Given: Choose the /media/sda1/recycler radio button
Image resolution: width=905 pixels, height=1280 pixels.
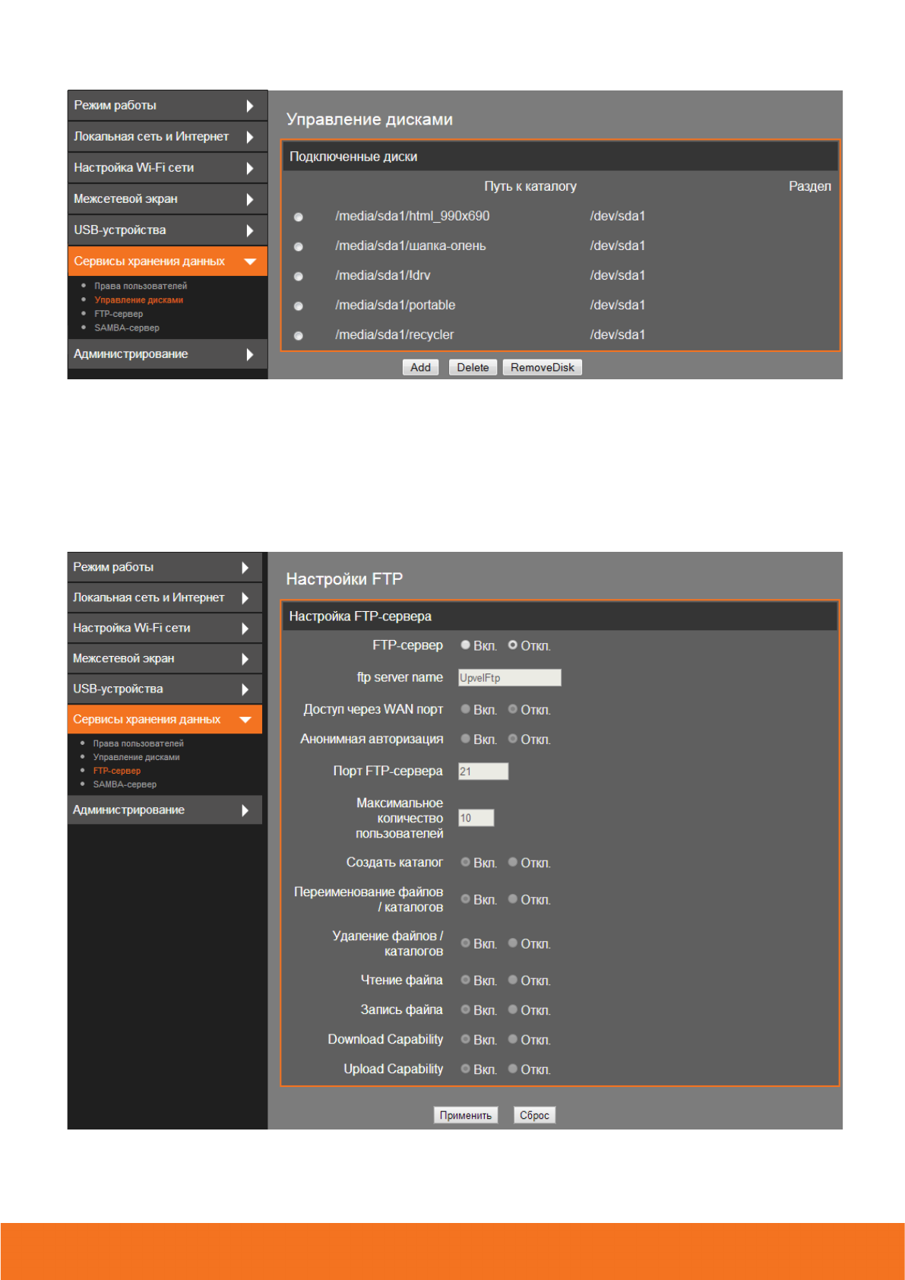Looking at the screenshot, I should 299,336.
